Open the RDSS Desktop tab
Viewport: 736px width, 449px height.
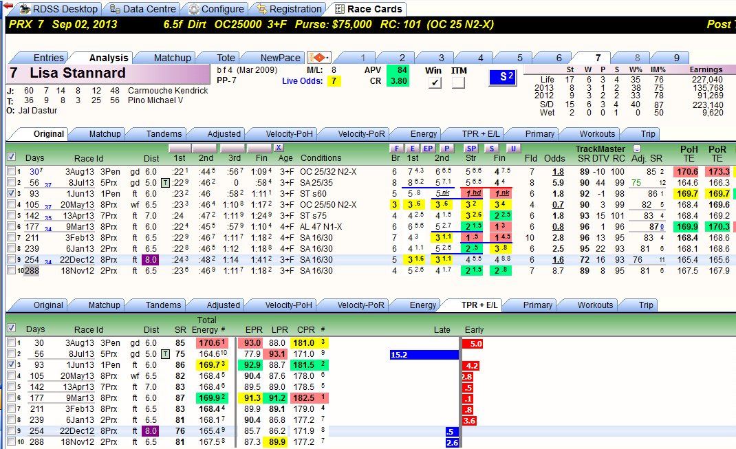click(58, 9)
